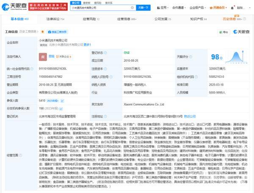Image resolution: width=254 pixels, height=193 pixels.
Task: Clear the search box with the X icon
Action: click(132, 8)
